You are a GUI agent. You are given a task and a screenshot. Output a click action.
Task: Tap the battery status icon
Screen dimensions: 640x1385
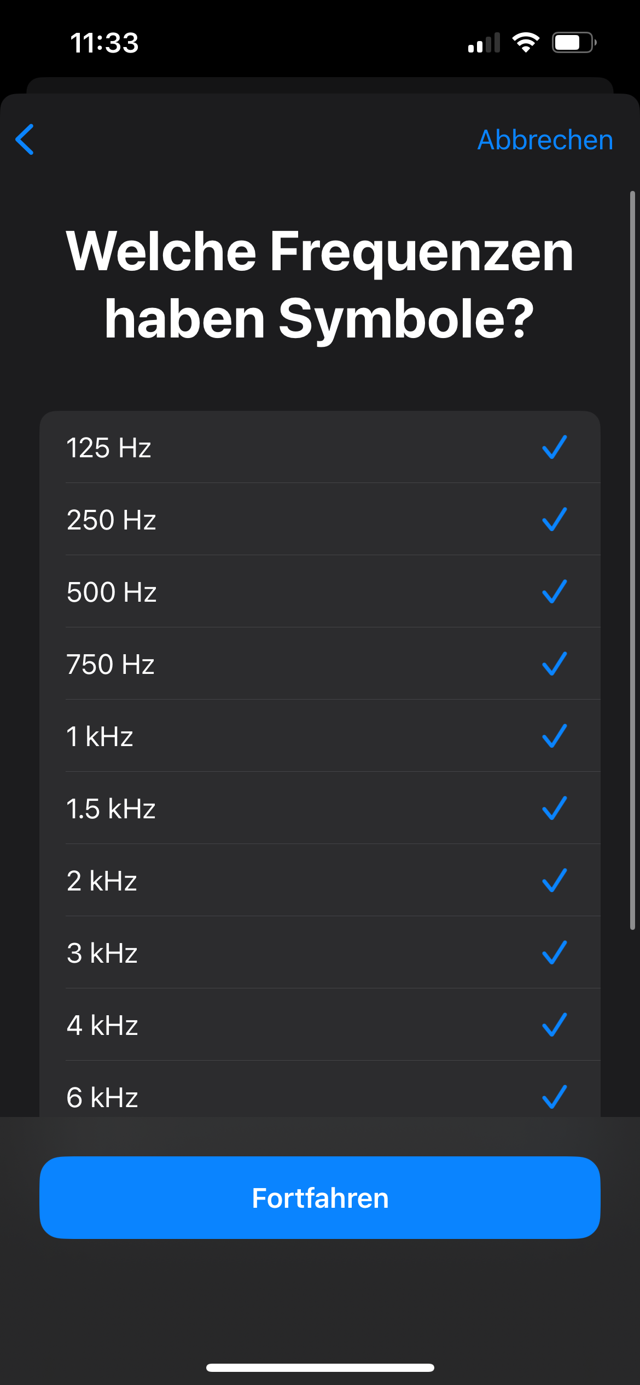click(x=573, y=43)
